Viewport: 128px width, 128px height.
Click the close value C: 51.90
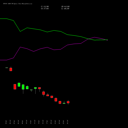45,7
